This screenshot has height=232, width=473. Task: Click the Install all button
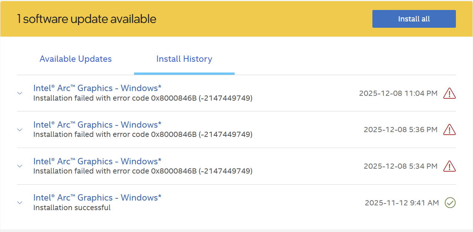(x=414, y=19)
